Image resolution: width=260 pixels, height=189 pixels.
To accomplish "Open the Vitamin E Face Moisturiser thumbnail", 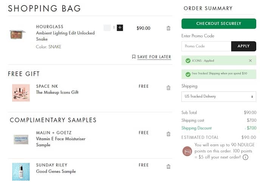I will [x=21, y=139].
